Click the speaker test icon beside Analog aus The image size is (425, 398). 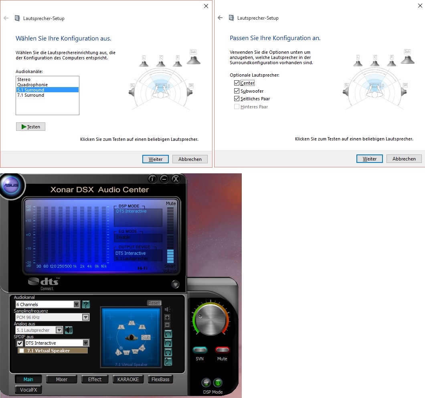(x=69, y=330)
